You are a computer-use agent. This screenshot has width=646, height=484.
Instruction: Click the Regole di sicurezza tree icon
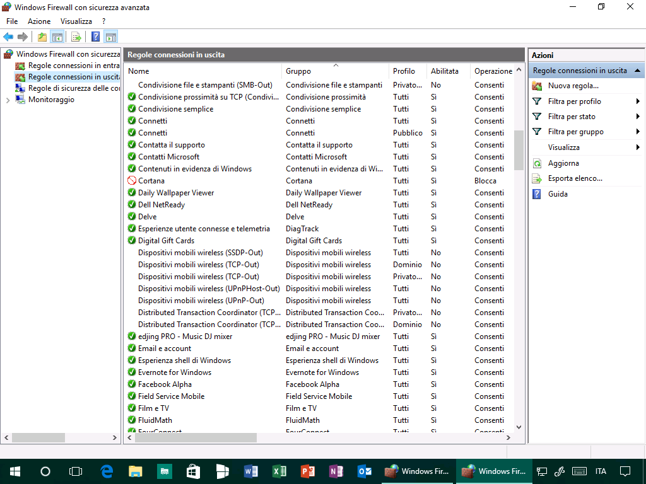tap(20, 88)
